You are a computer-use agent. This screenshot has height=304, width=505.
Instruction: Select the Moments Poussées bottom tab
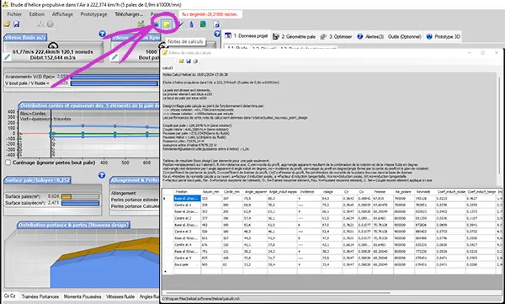coord(82,296)
